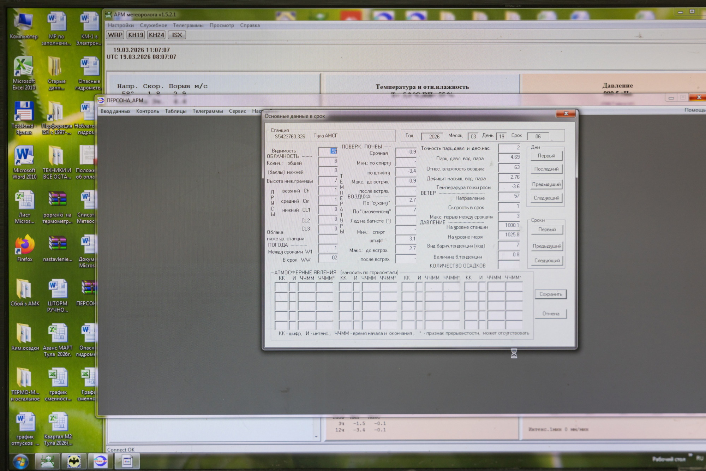Screen dimensions: 706x471
Task: Open the Телеграммы menu in ПЕРСОНА_АРМ
Action: click(x=208, y=111)
